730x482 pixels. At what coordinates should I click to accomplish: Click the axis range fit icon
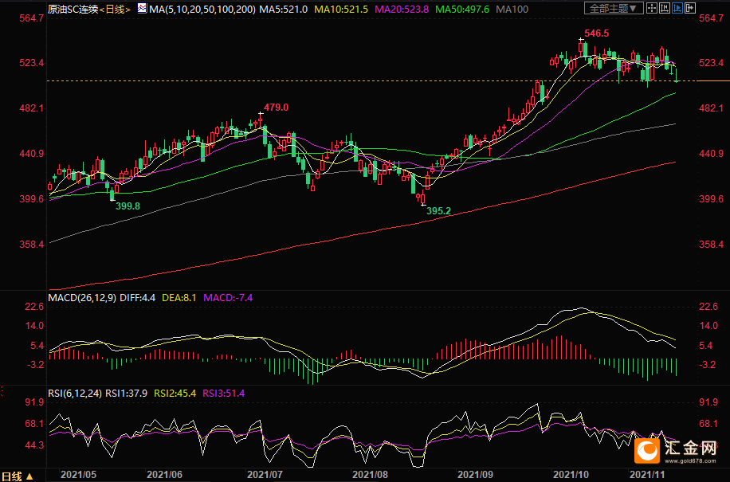click(x=665, y=8)
